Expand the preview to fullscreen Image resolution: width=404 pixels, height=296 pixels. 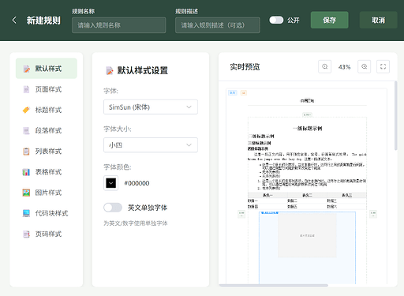click(383, 66)
